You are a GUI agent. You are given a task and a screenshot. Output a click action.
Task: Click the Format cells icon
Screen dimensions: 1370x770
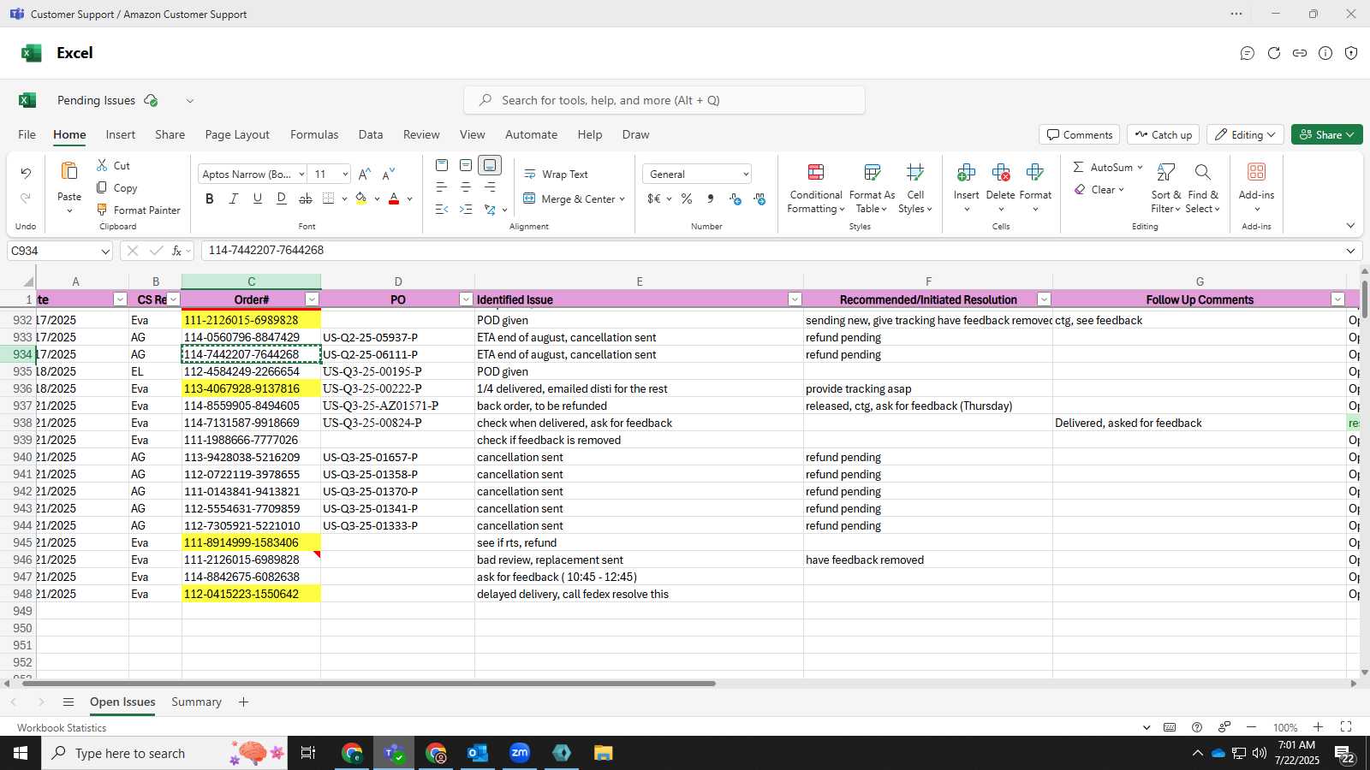click(x=1035, y=173)
